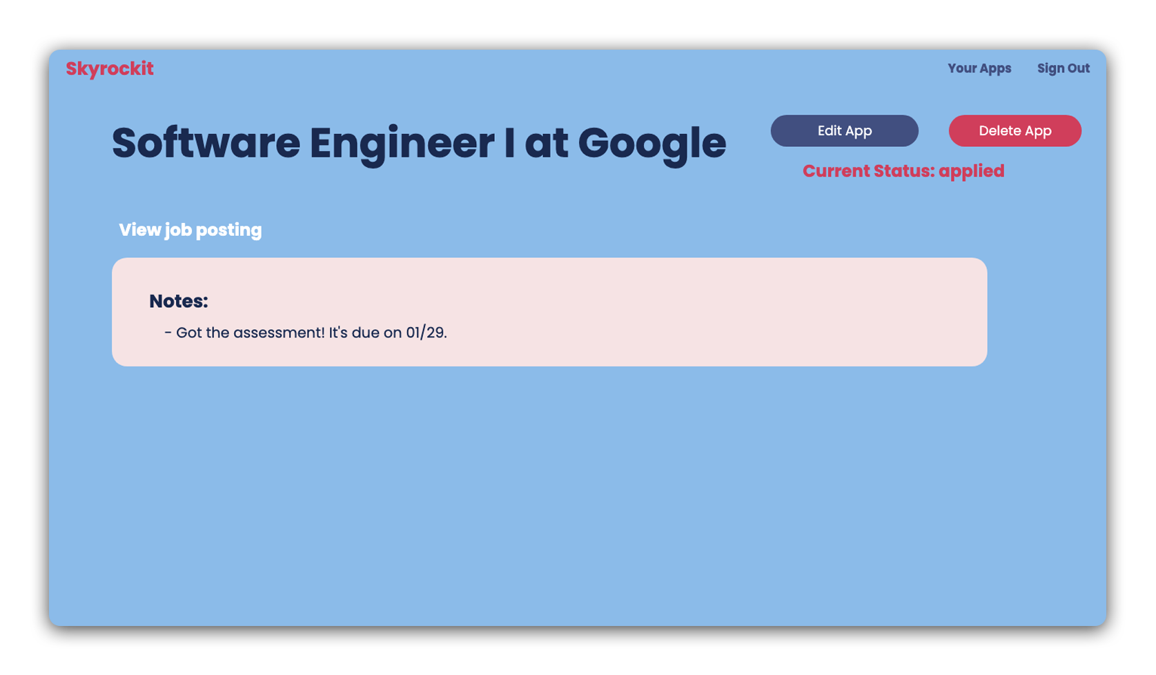This screenshot has height=675, width=1156.
Task: Click the Got the assessment note line
Action: click(306, 333)
